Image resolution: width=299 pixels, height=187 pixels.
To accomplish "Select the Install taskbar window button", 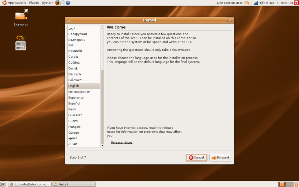I will [x=74, y=184].
